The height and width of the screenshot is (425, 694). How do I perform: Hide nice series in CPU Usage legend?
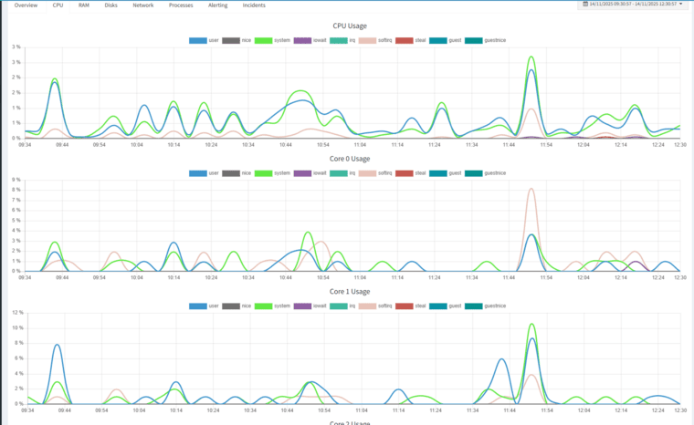click(237, 40)
